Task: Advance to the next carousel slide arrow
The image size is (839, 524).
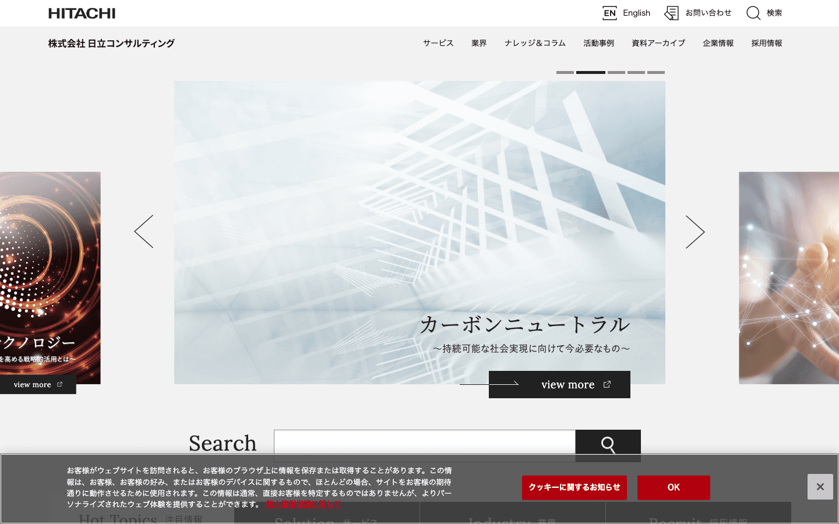Action: (x=695, y=232)
